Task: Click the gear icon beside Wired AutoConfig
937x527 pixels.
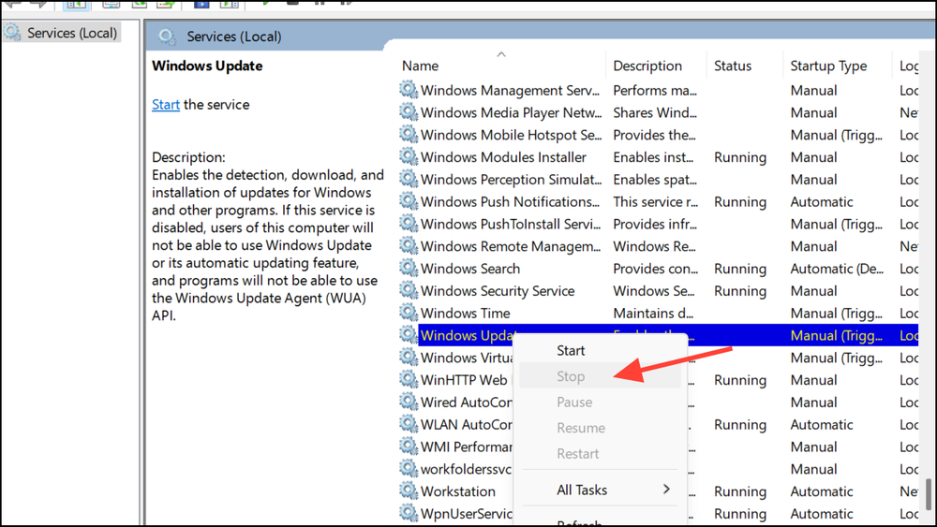Action: tap(409, 403)
